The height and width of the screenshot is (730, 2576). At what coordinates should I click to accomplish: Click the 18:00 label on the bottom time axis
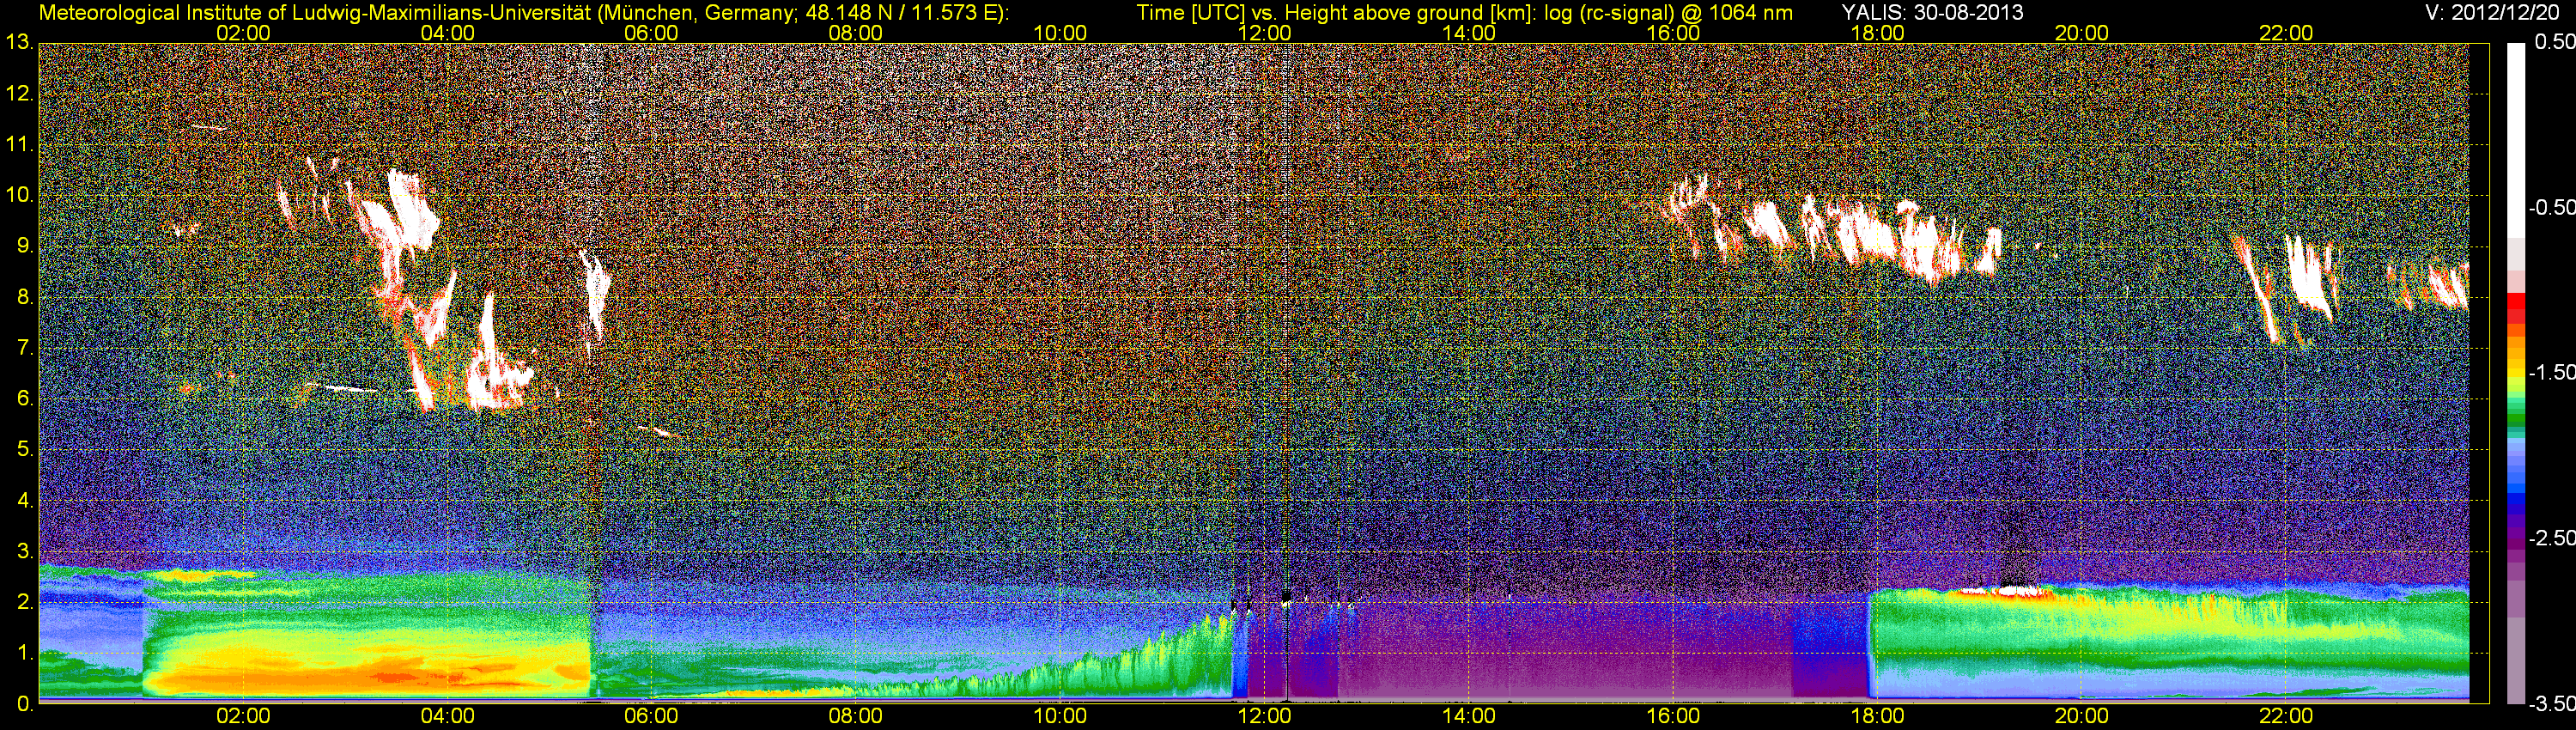1877,716
